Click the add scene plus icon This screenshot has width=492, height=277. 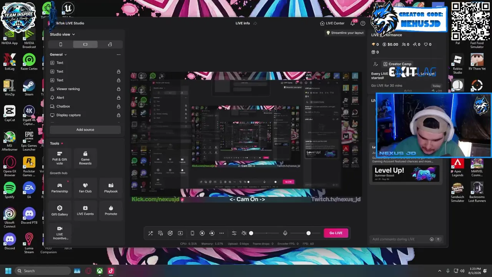click(180, 233)
